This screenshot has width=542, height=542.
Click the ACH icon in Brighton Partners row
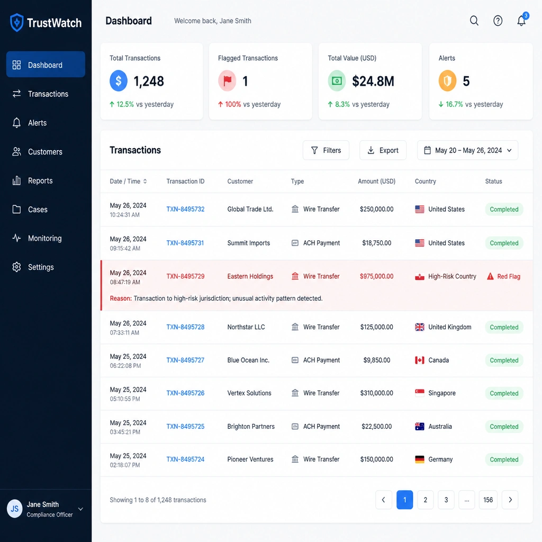click(x=295, y=427)
